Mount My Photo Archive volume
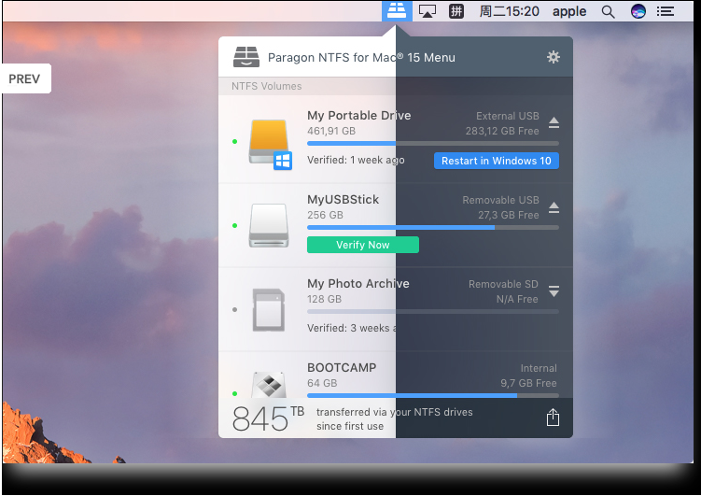This screenshot has height=496, width=701. point(554,291)
